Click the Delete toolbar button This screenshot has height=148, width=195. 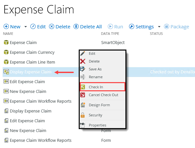click(x=59, y=27)
